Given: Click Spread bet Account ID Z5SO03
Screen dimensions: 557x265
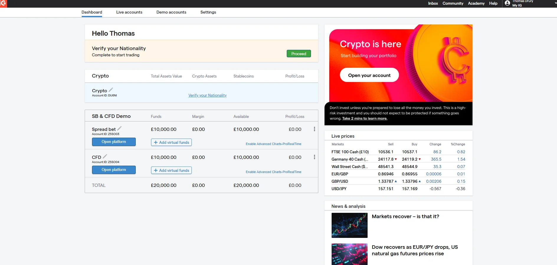Looking at the screenshot, I should tap(106, 134).
